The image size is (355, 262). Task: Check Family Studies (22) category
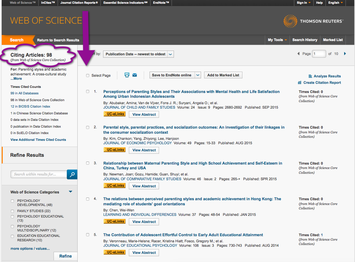[x=13, y=211]
